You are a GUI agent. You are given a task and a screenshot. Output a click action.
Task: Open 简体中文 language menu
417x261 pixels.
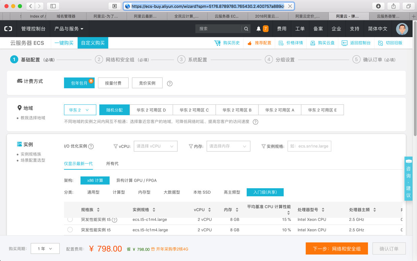coord(378,29)
